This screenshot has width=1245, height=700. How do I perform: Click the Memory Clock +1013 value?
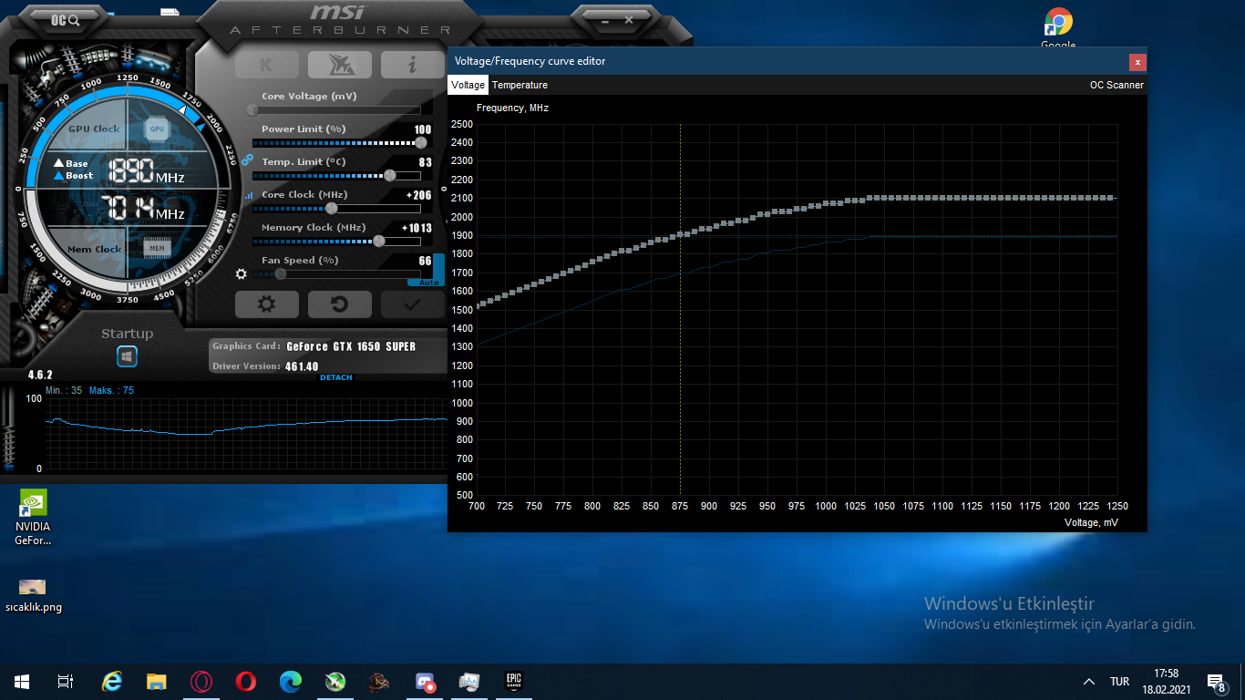coord(416,228)
